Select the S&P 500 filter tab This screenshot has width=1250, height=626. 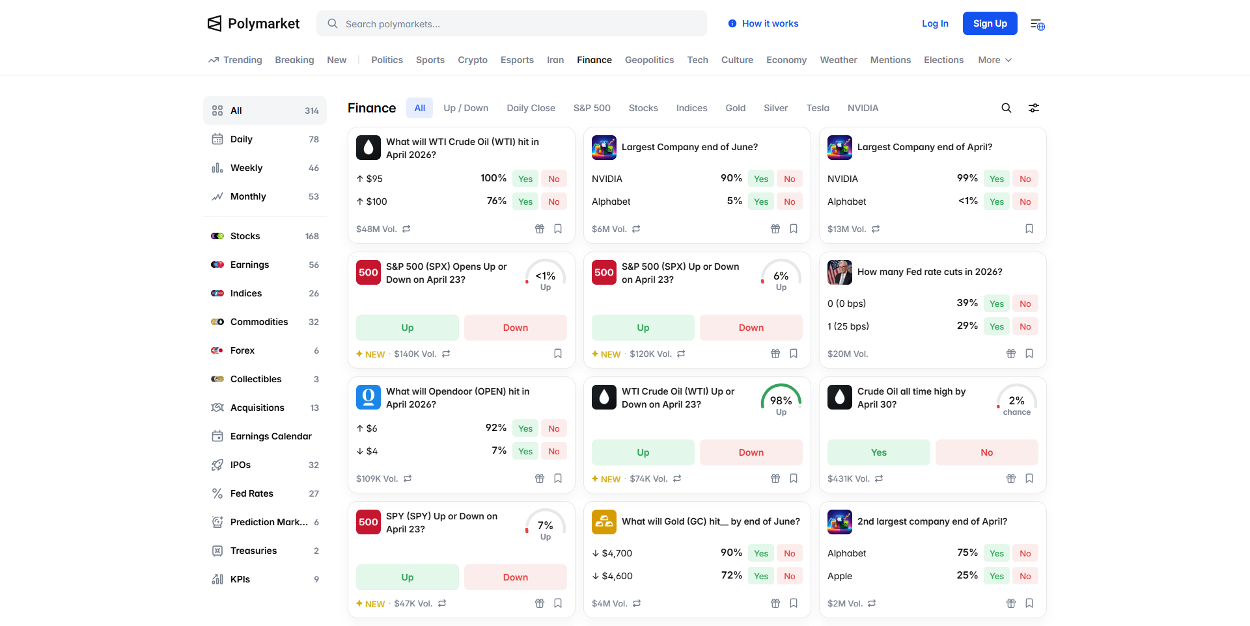pos(591,108)
